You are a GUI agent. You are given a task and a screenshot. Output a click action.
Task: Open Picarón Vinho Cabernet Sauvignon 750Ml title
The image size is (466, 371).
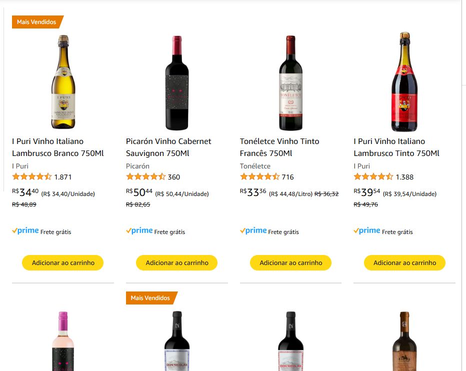tap(168, 147)
